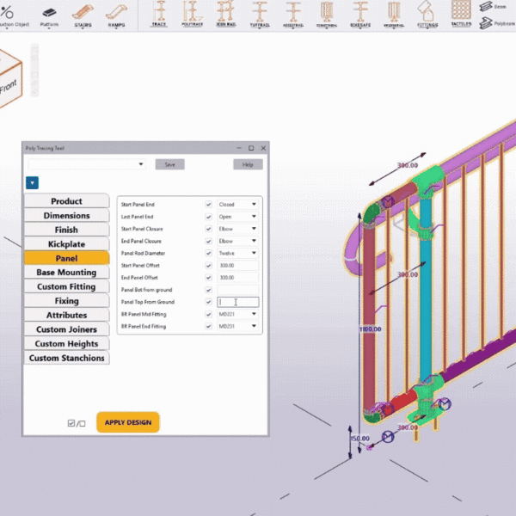Expand the BR Panel Mid Fitting dropdown

point(238,315)
